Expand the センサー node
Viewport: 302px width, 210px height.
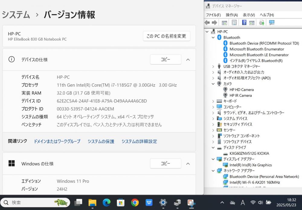tap(213, 130)
